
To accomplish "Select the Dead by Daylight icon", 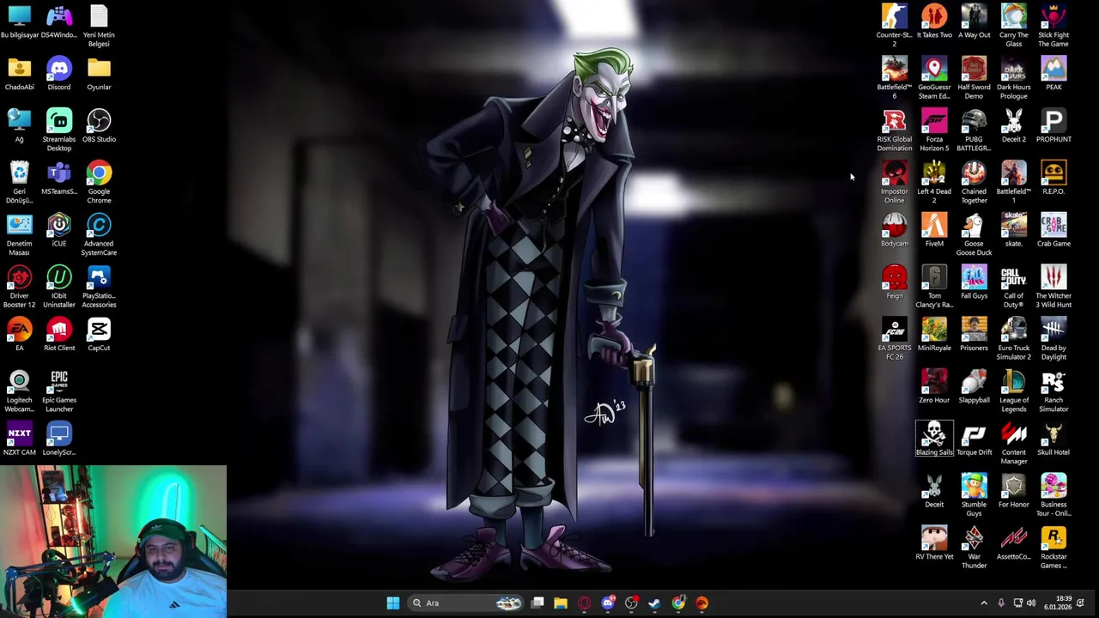I will 1053,338.
